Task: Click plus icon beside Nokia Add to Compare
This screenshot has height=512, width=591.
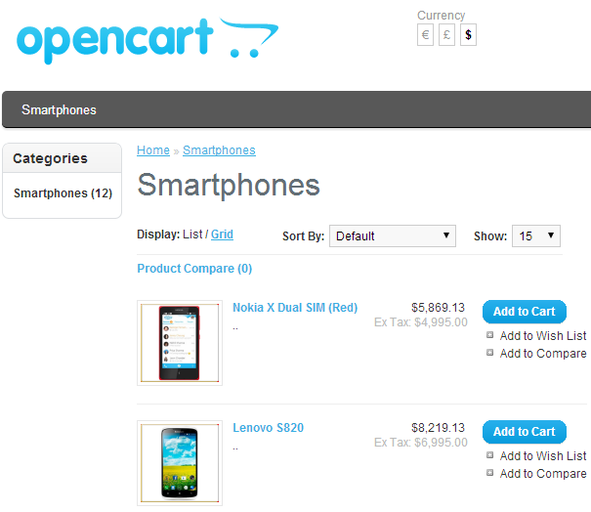Action: (x=489, y=353)
